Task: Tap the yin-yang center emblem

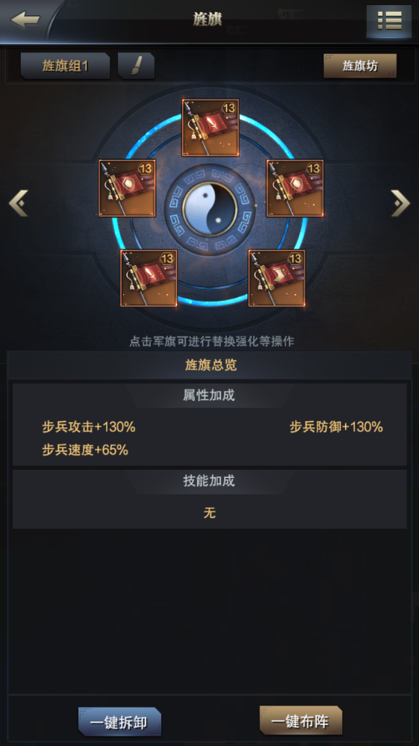Action: point(210,209)
